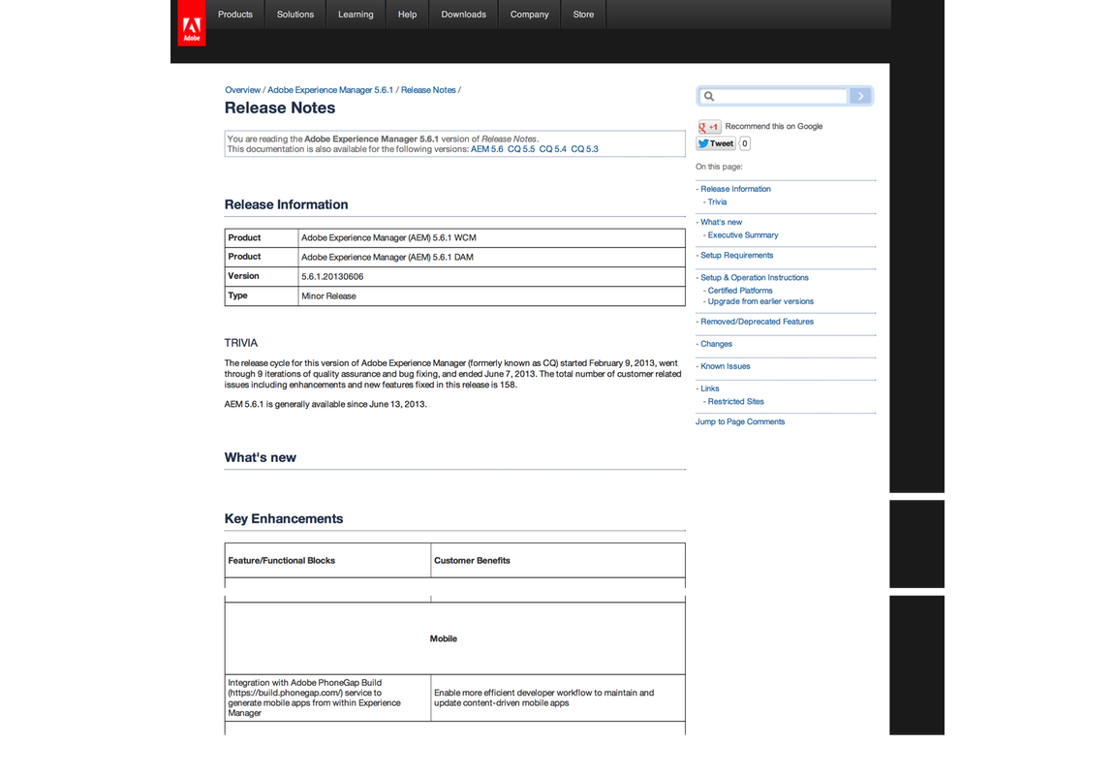Select the AEM 5.6.1 DAM product cell
Viewport: 1116px width, 775px height.
click(x=492, y=257)
